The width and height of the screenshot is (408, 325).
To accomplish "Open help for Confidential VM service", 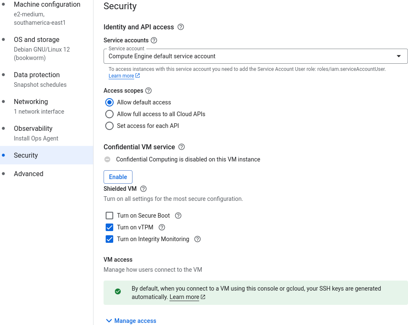I will [x=181, y=147].
